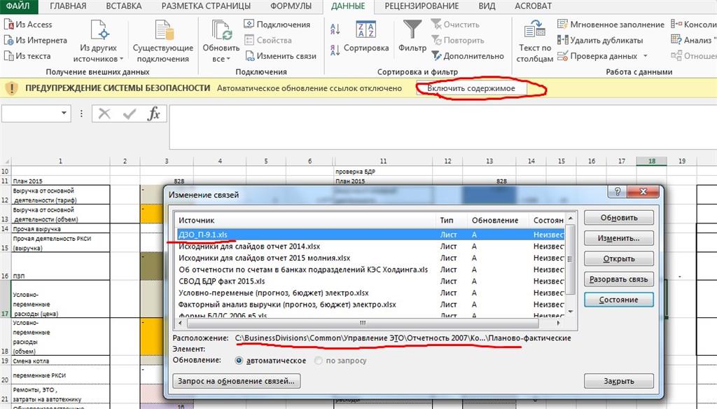717x409 pixels.
Task: Toggle the Фильтр funnel
Action: coord(412,36)
